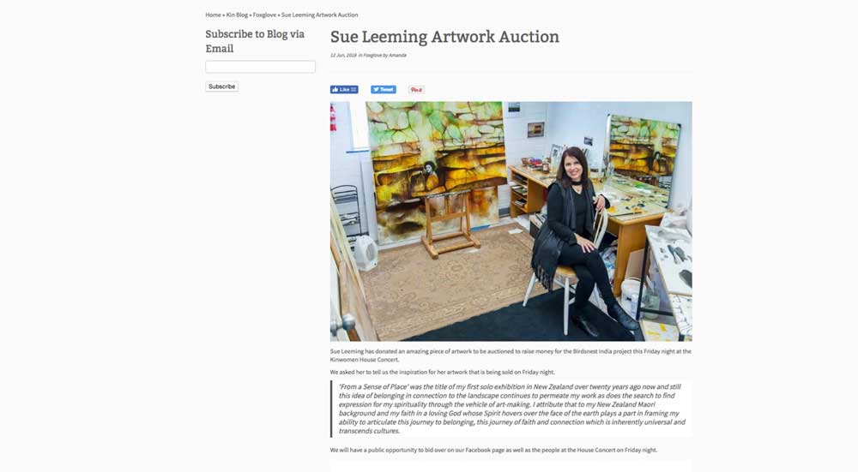Click the Facebook Like button
Viewport: 858px width, 472px height.
[x=344, y=90]
